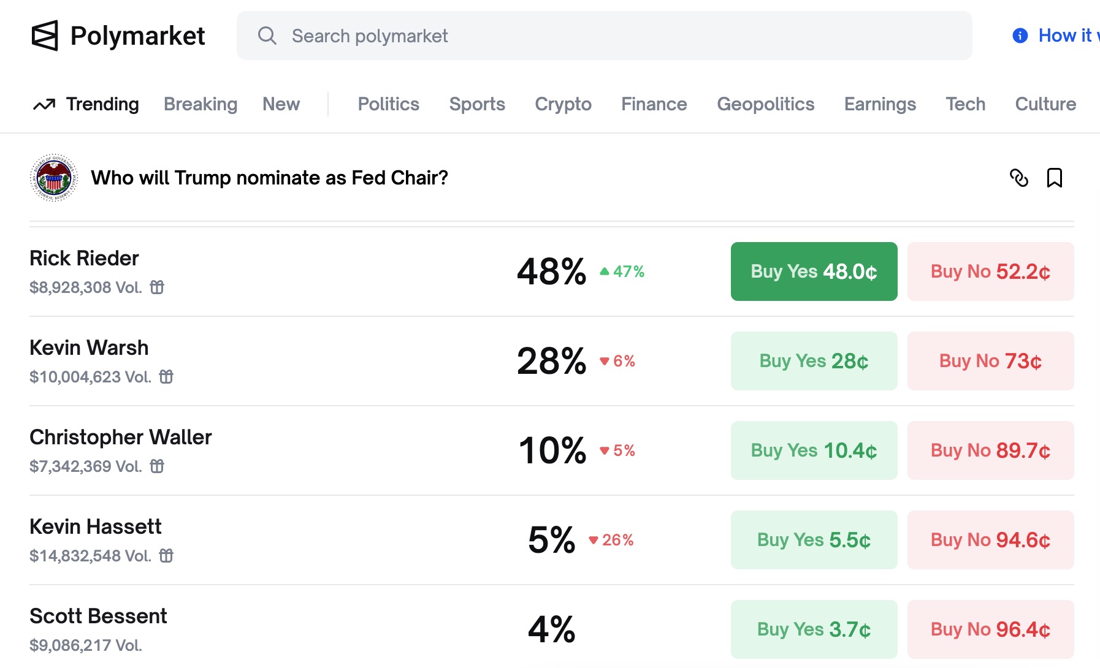Viewport: 1100px width, 668px height.
Task: Copy market link with chain icon
Action: click(x=1018, y=178)
